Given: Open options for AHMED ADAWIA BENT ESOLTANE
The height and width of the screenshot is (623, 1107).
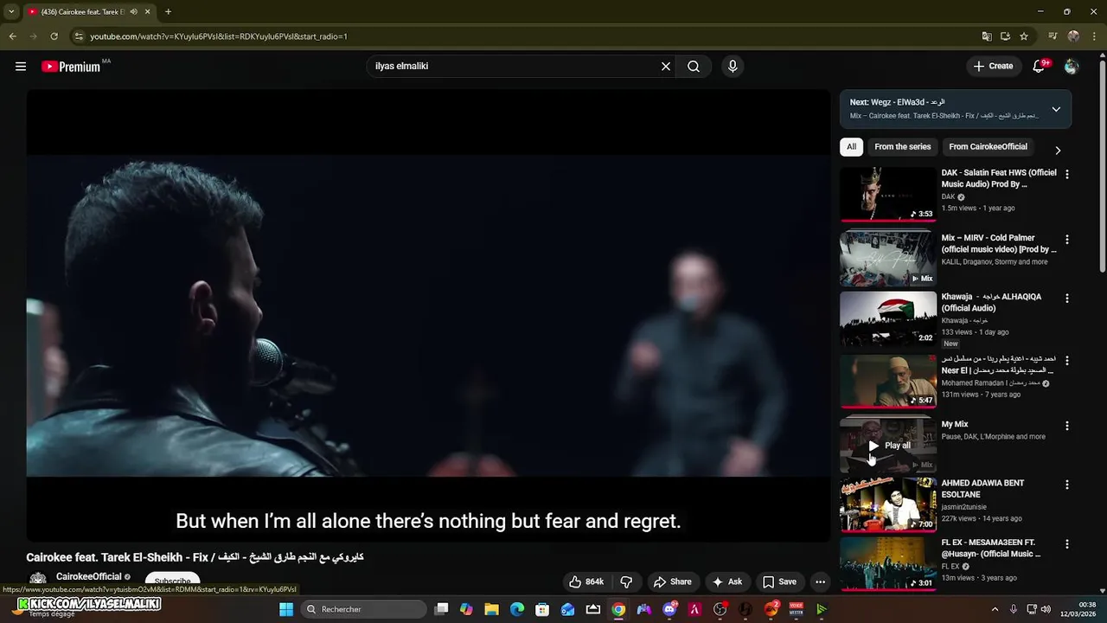Looking at the screenshot, I should [x=1066, y=485].
